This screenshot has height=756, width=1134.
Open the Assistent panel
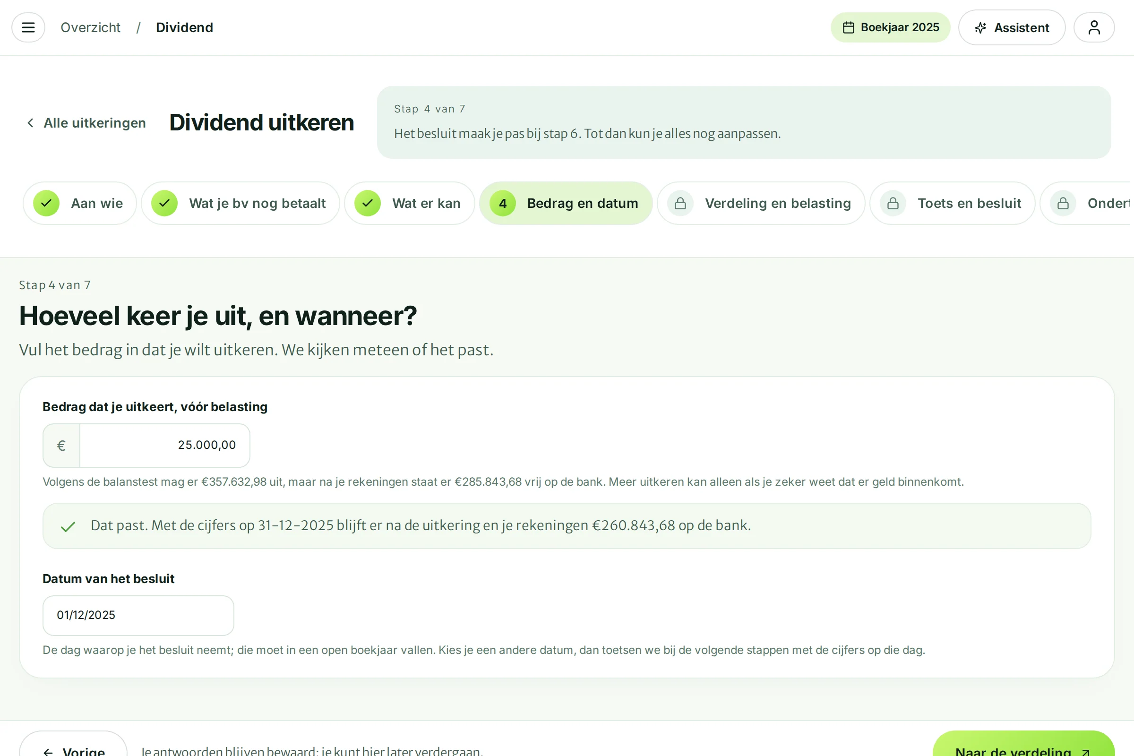(x=1011, y=27)
